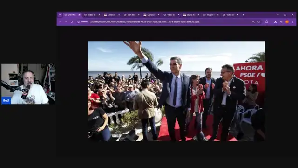Image resolution: width=298 pixels, height=168 pixels.
Task: Bookmark this page with the star
Action: pyautogui.click(x=259, y=22)
